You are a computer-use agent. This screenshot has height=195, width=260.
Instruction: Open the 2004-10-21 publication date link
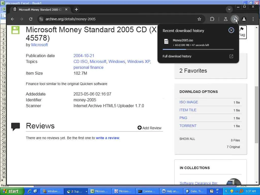click(x=84, y=56)
